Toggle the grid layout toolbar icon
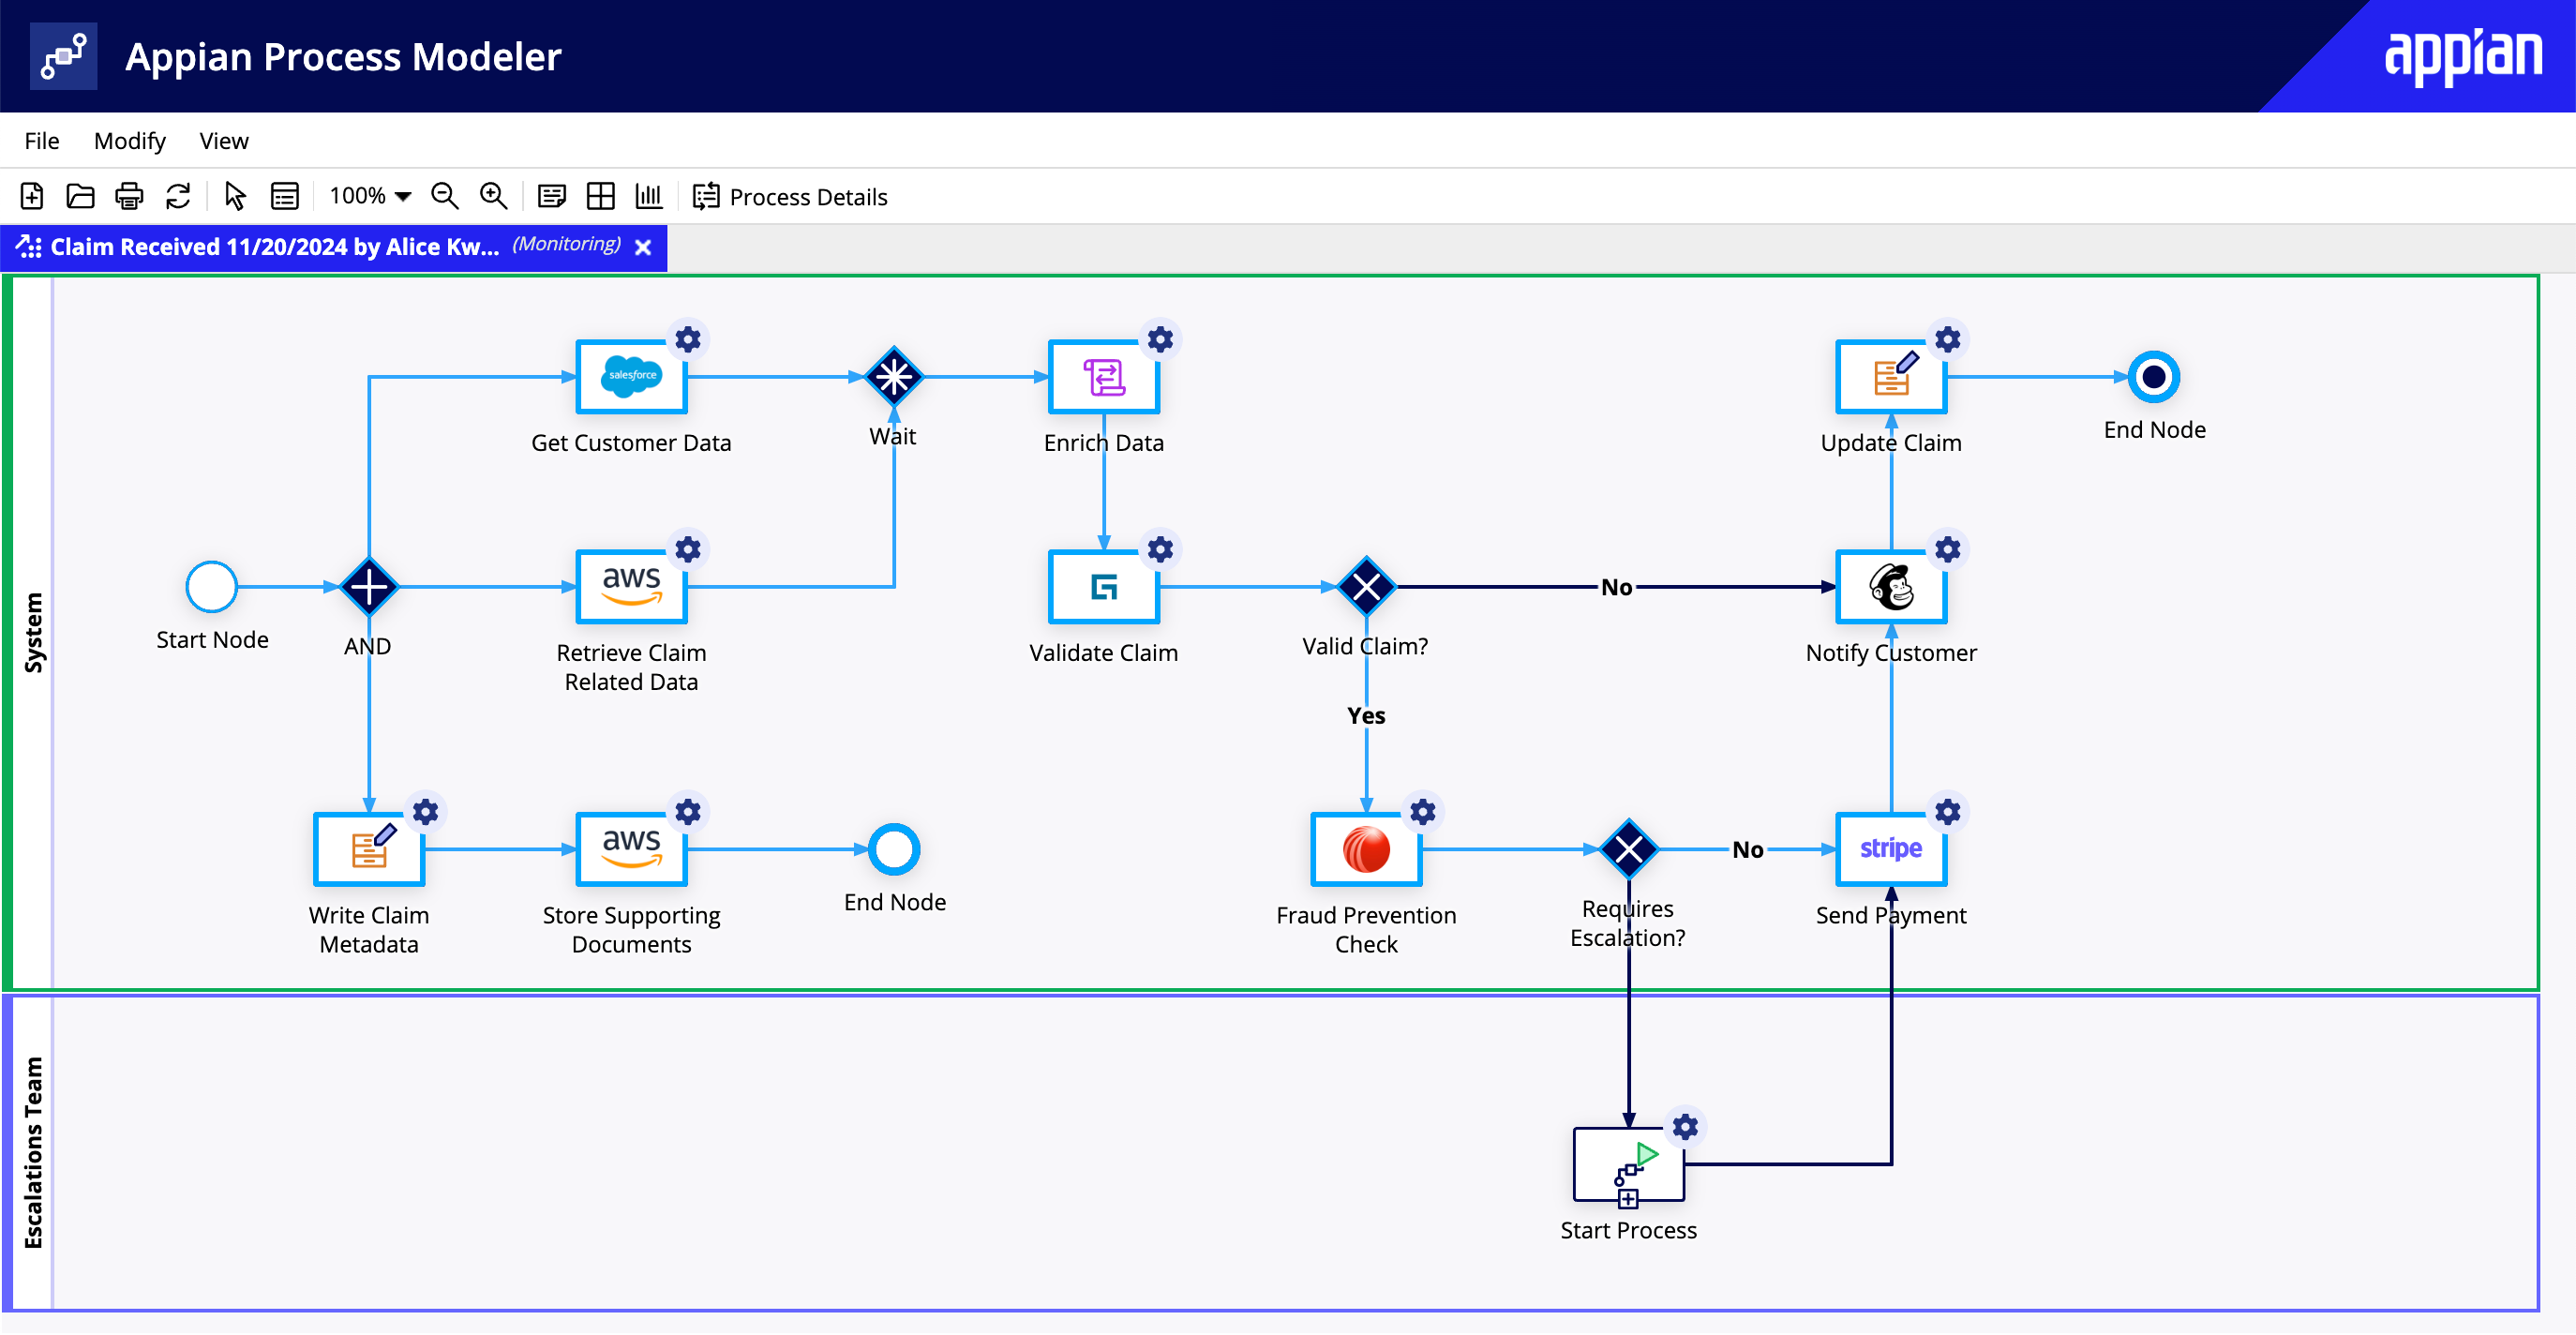2576x1335 pixels. pyautogui.click(x=601, y=196)
